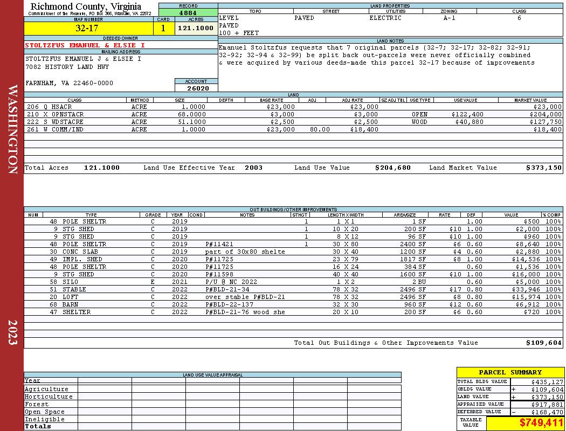566x431 pixels.
Task: Click land class row 261 W COMM/IND
Action: [293, 129]
